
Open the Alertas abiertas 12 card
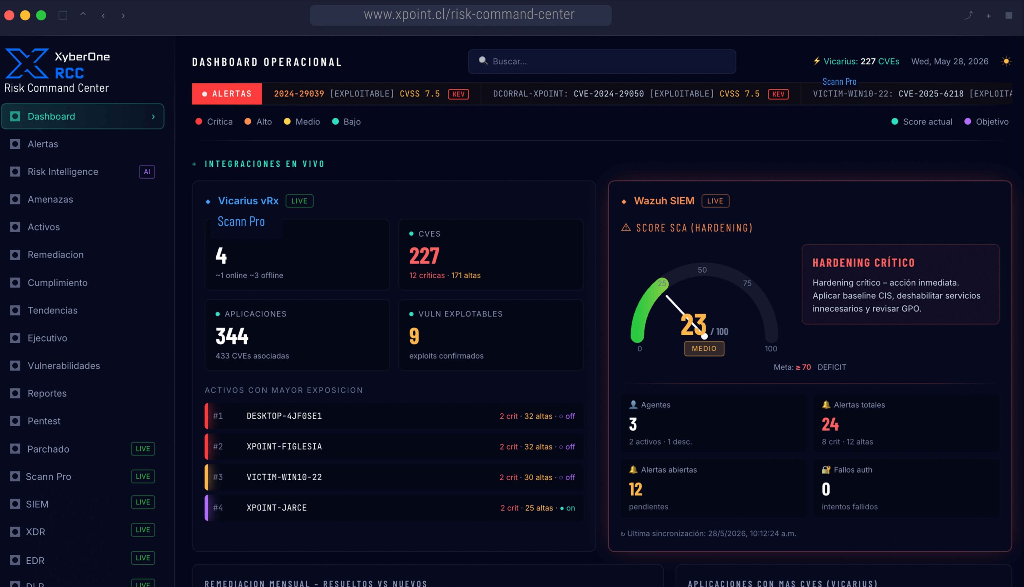pyautogui.click(x=713, y=488)
